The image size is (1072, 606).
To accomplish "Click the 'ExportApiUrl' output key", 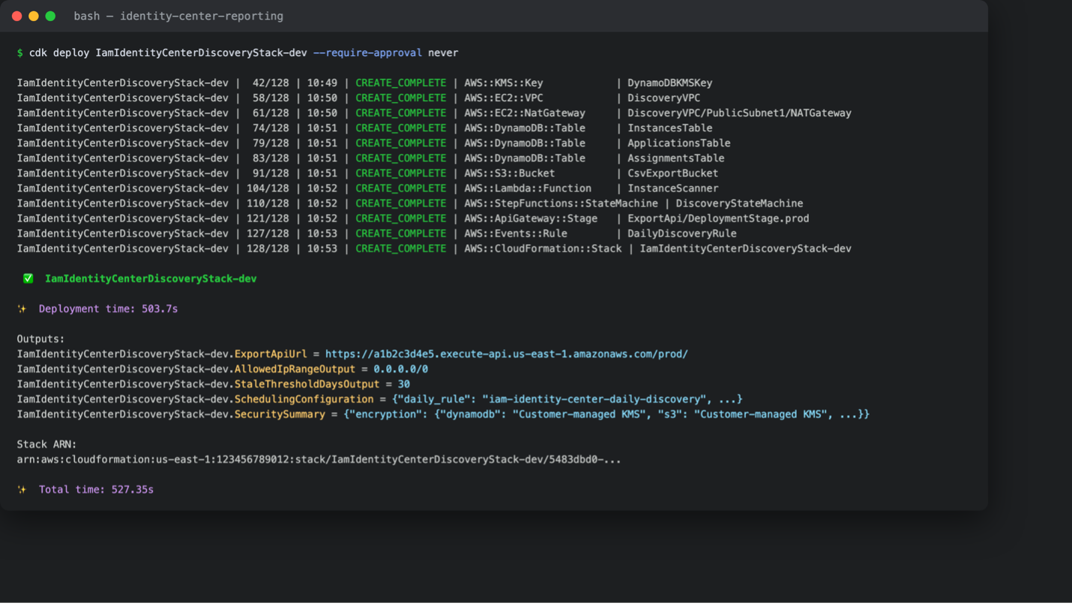I will 271,354.
